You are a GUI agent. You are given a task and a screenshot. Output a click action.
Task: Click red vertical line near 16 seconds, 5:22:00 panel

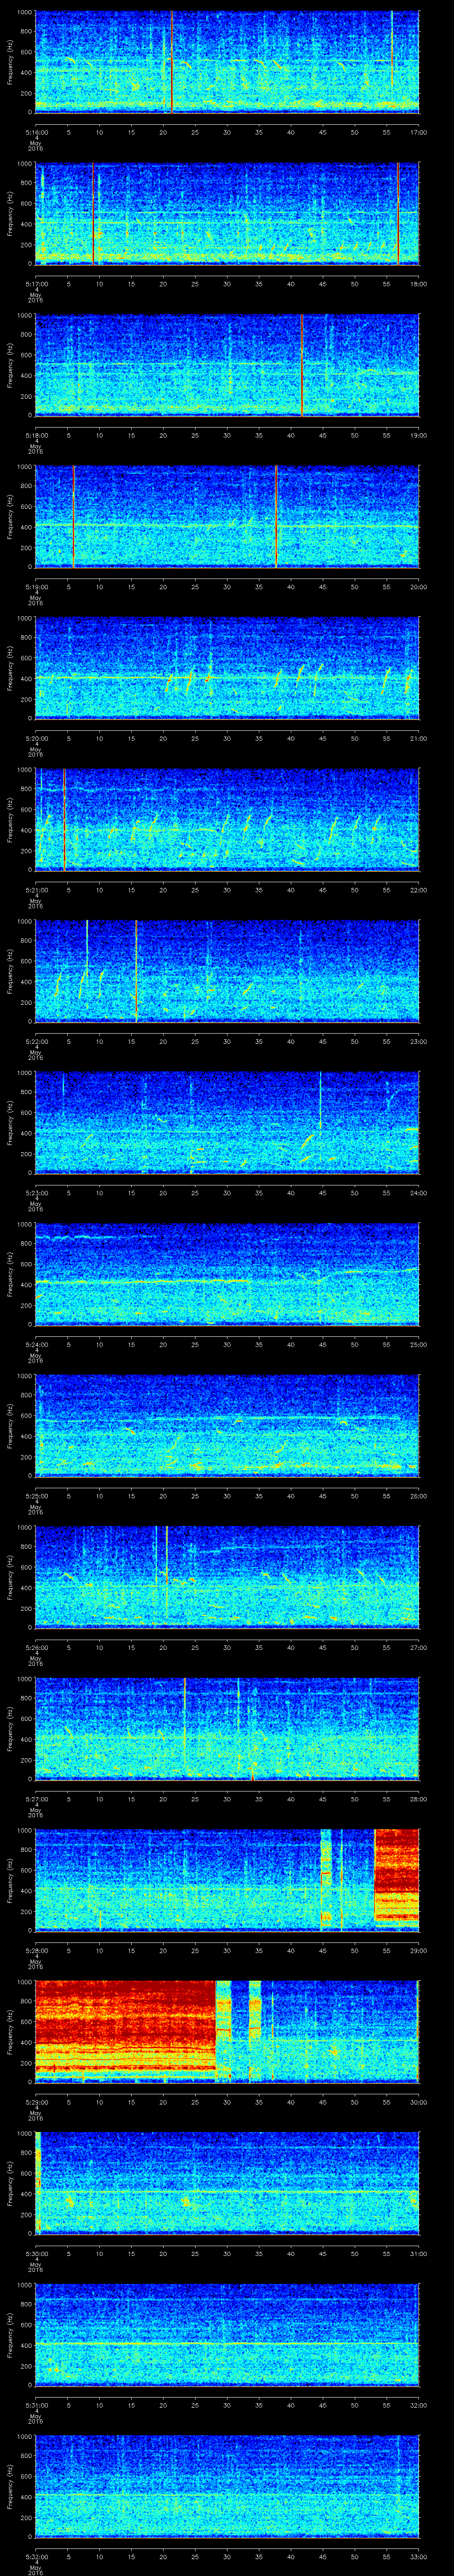136,970
